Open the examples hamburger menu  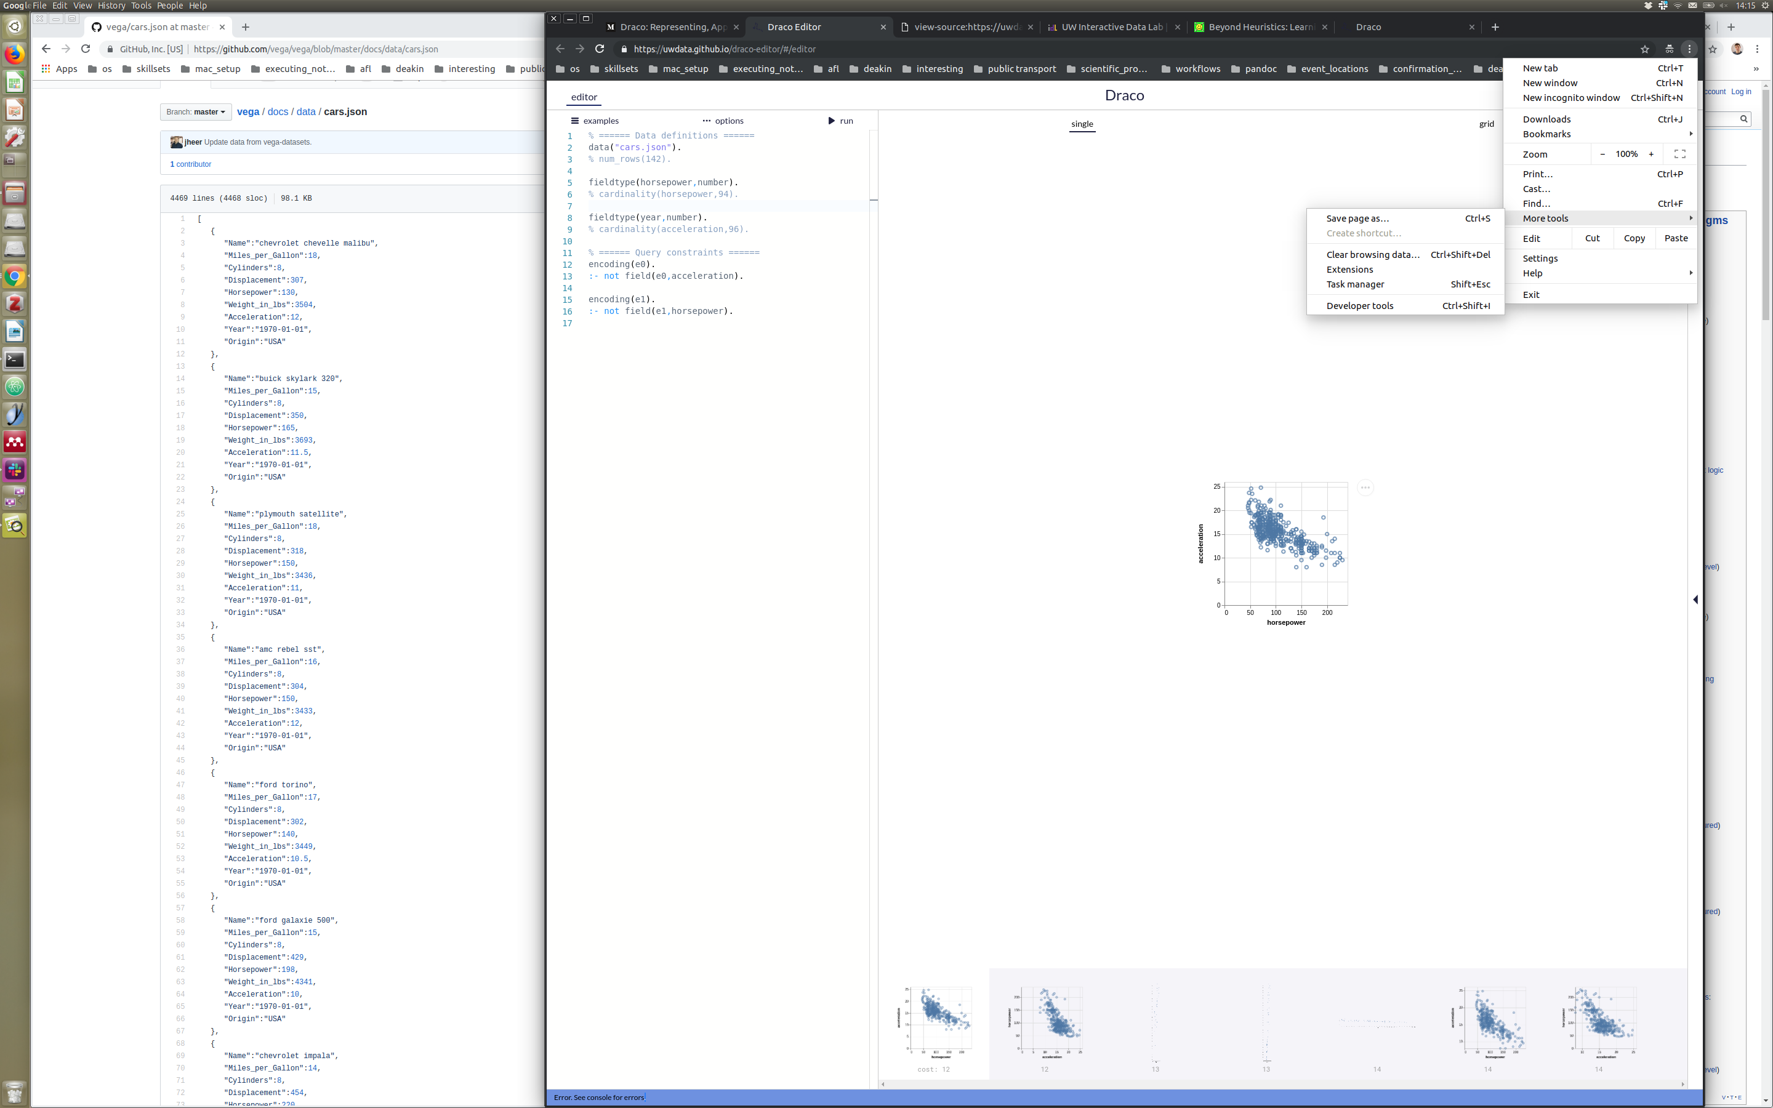click(574, 121)
